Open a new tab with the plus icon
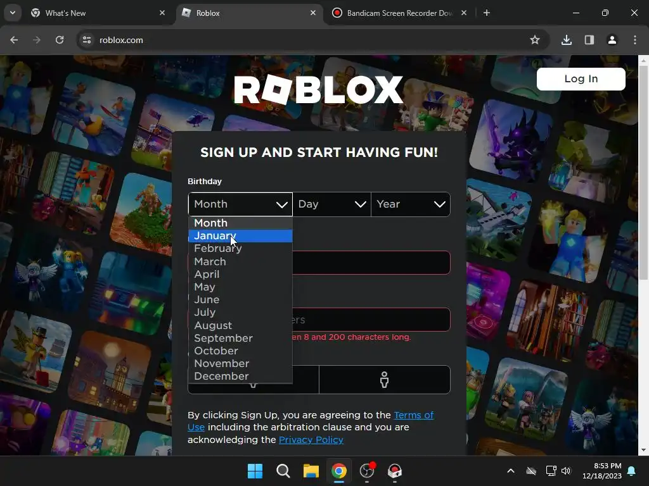The image size is (649, 486). pyautogui.click(x=487, y=13)
